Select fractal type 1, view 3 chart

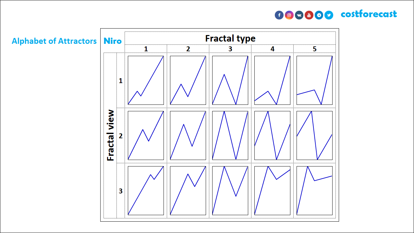146,190
